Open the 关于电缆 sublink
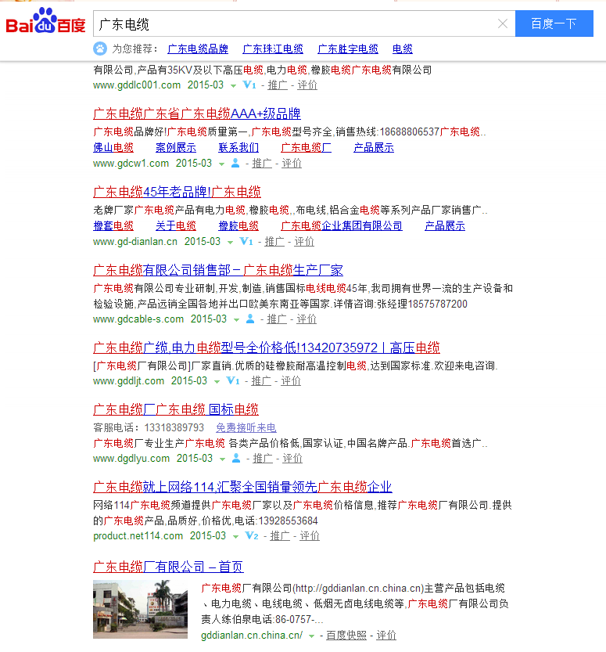The height and width of the screenshot is (652, 606). coord(176,225)
